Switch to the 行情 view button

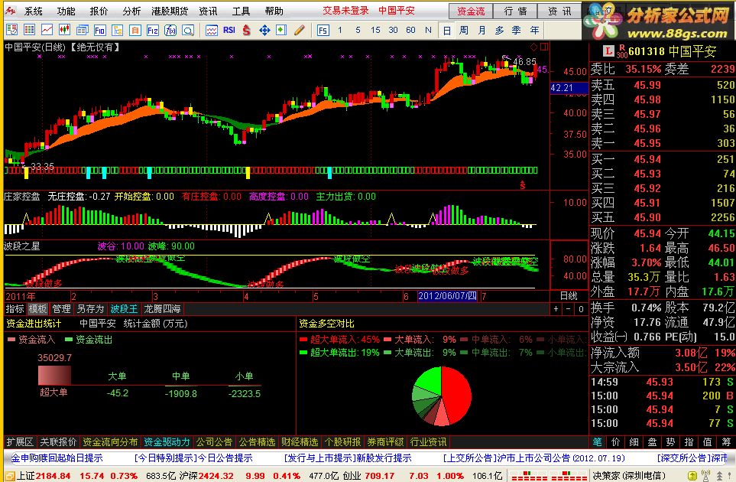coord(515,11)
